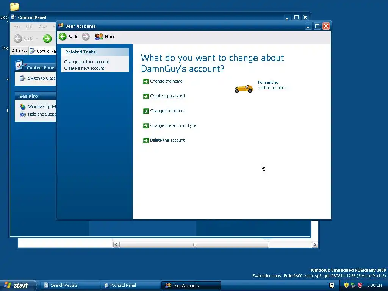Click the Home label in User Accounts toolbar
The width and height of the screenshot is (388, 291).
coord(110,37)
